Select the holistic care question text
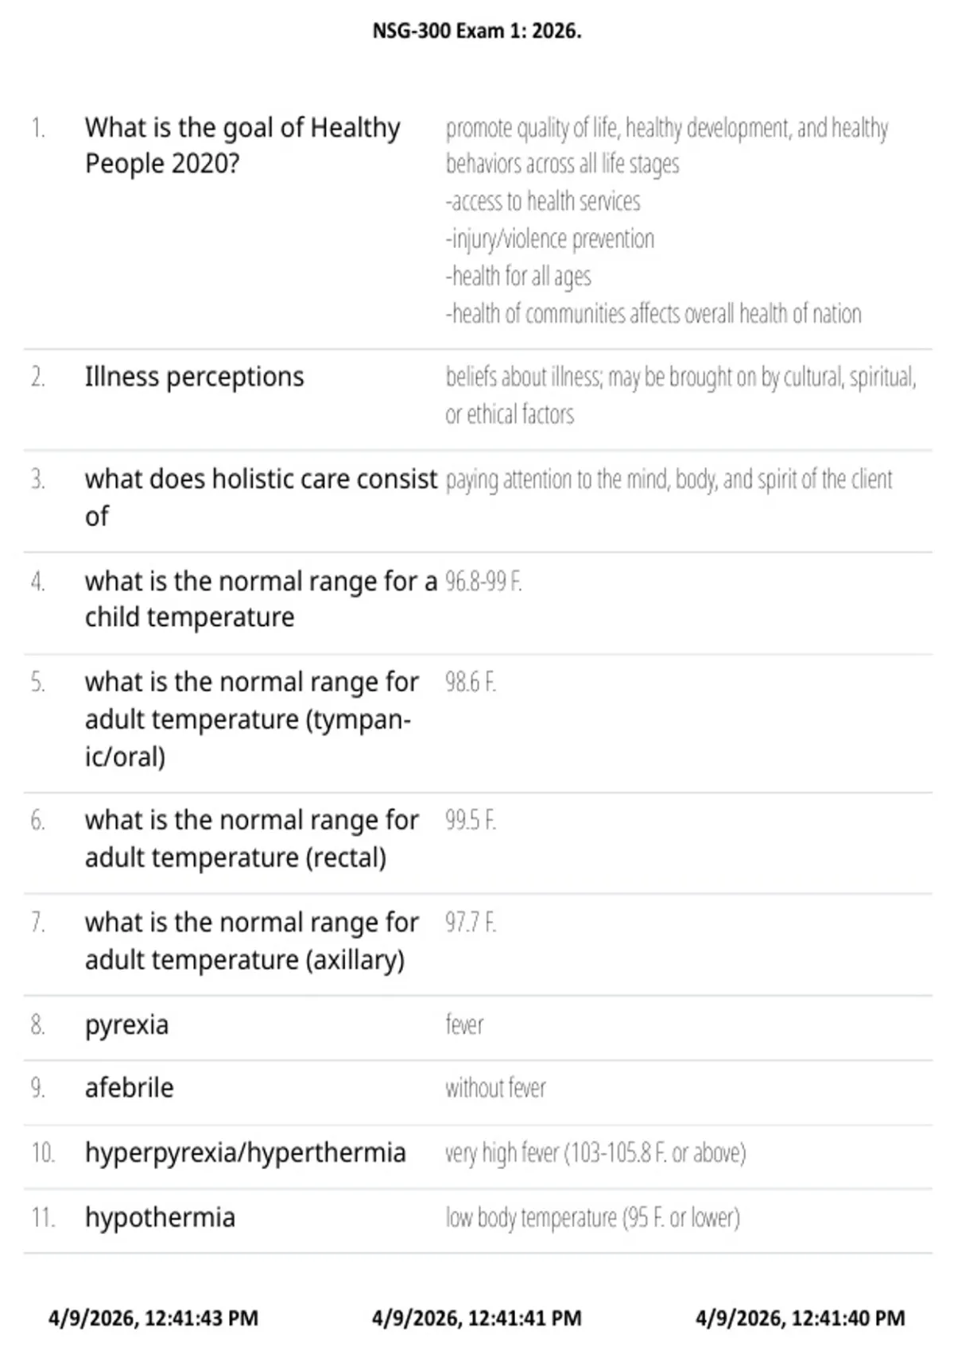Image resolution: width=954 pixels, height=1351 pixels. point(261,497)
